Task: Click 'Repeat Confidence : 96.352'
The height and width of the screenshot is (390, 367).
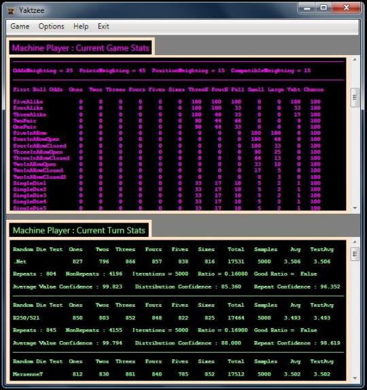Action: [x=297, y=287]
